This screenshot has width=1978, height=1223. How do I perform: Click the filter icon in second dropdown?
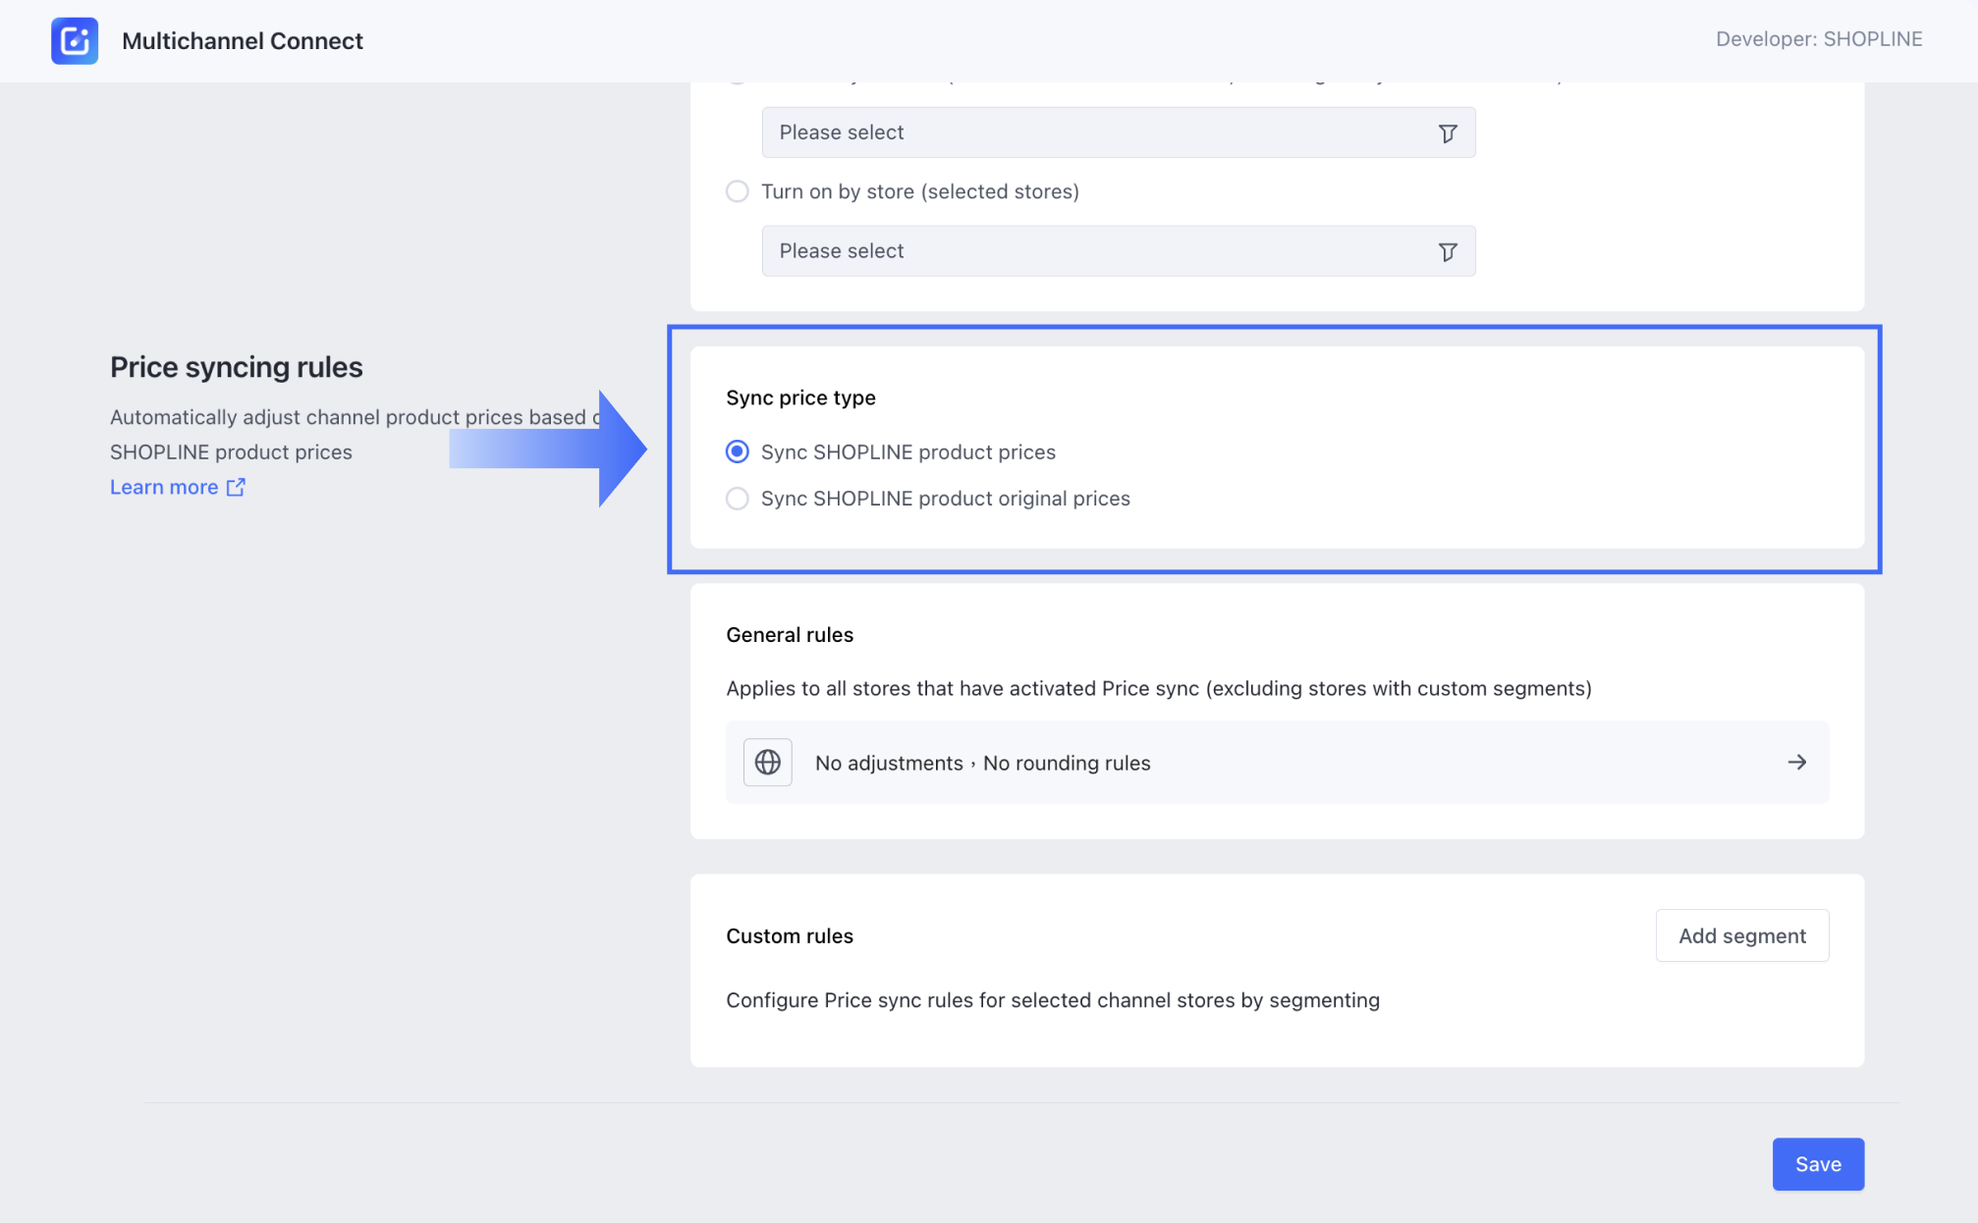[1448, 251]
